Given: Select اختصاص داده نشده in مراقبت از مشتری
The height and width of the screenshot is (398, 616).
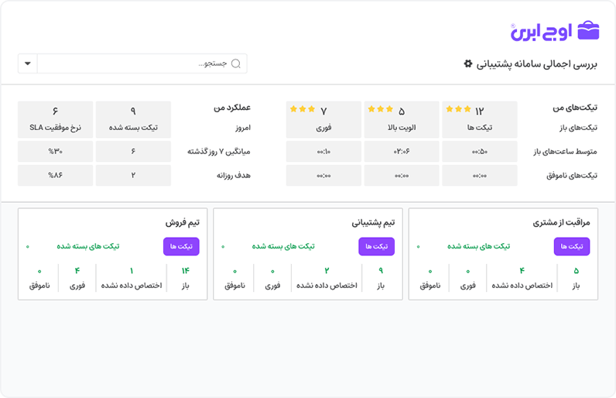Looking at the screenshot, I should click(522, 278).
